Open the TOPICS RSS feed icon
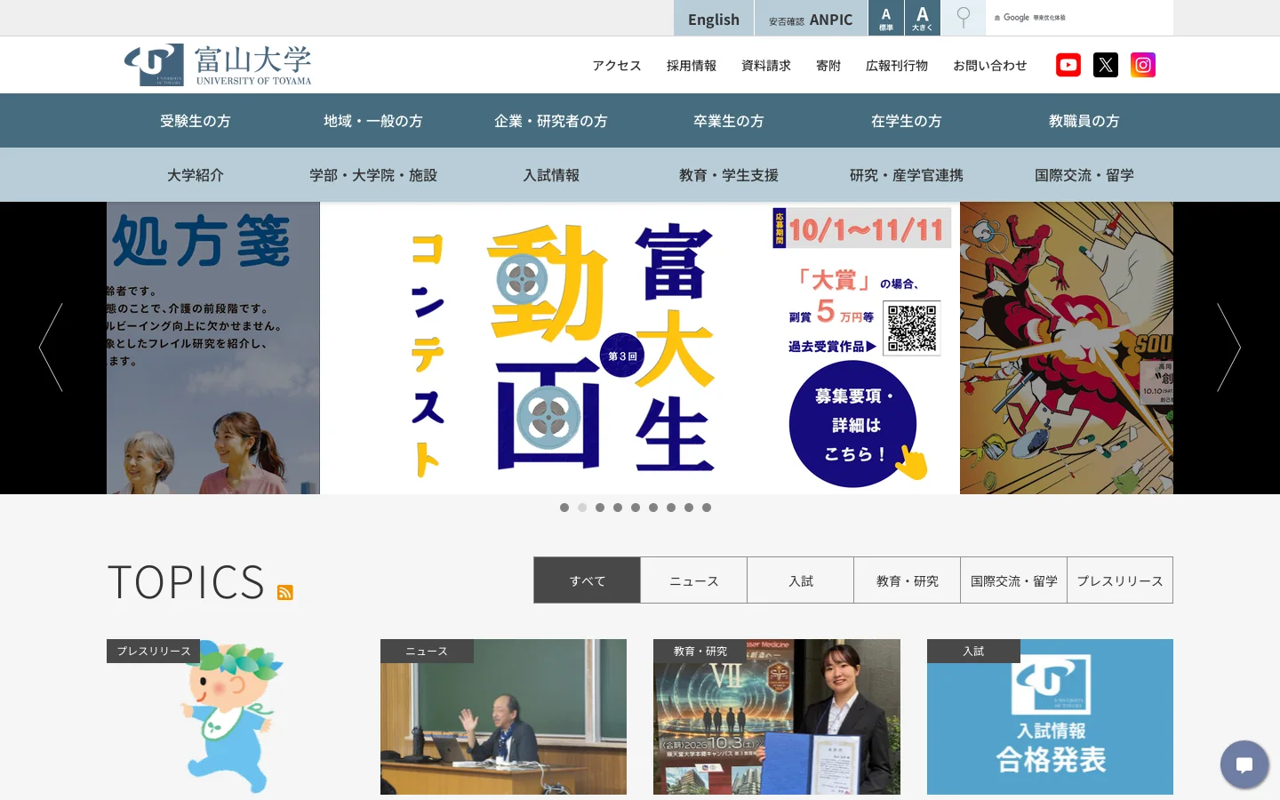Screen dimensions: 1280x800 [285, 592]
